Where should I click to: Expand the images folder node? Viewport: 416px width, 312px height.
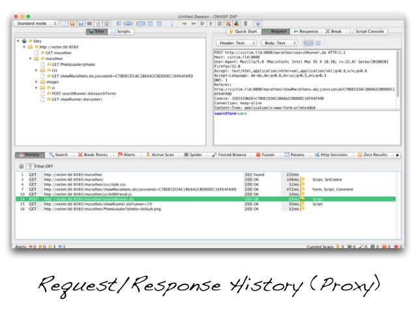tap(37, 82)
